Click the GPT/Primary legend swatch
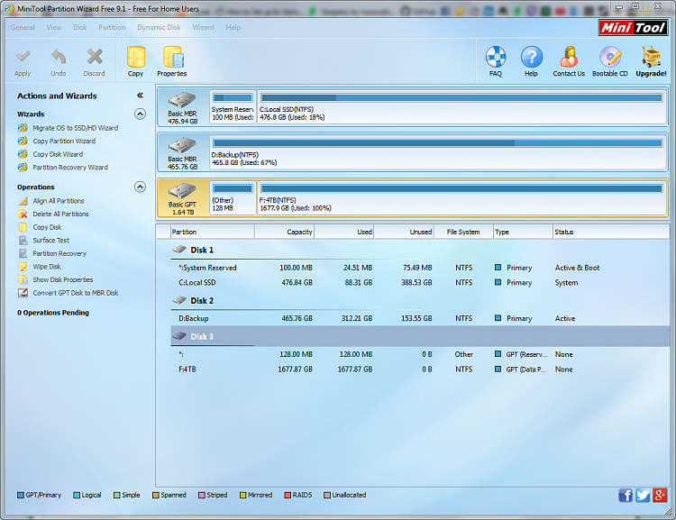Screen dimensions: 676x520 click(20, 495)
